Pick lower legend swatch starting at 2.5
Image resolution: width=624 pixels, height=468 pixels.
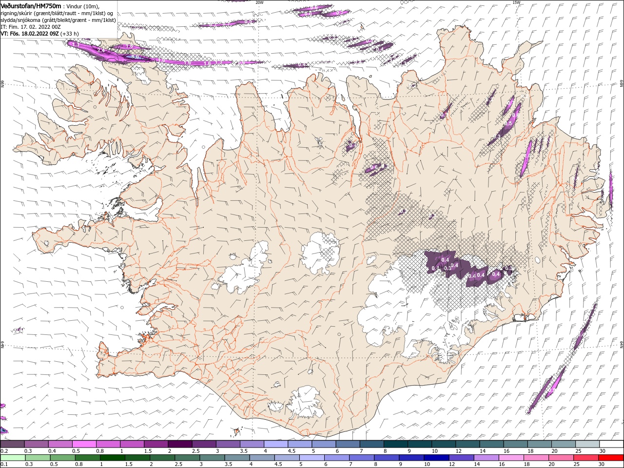coord(187,457)
